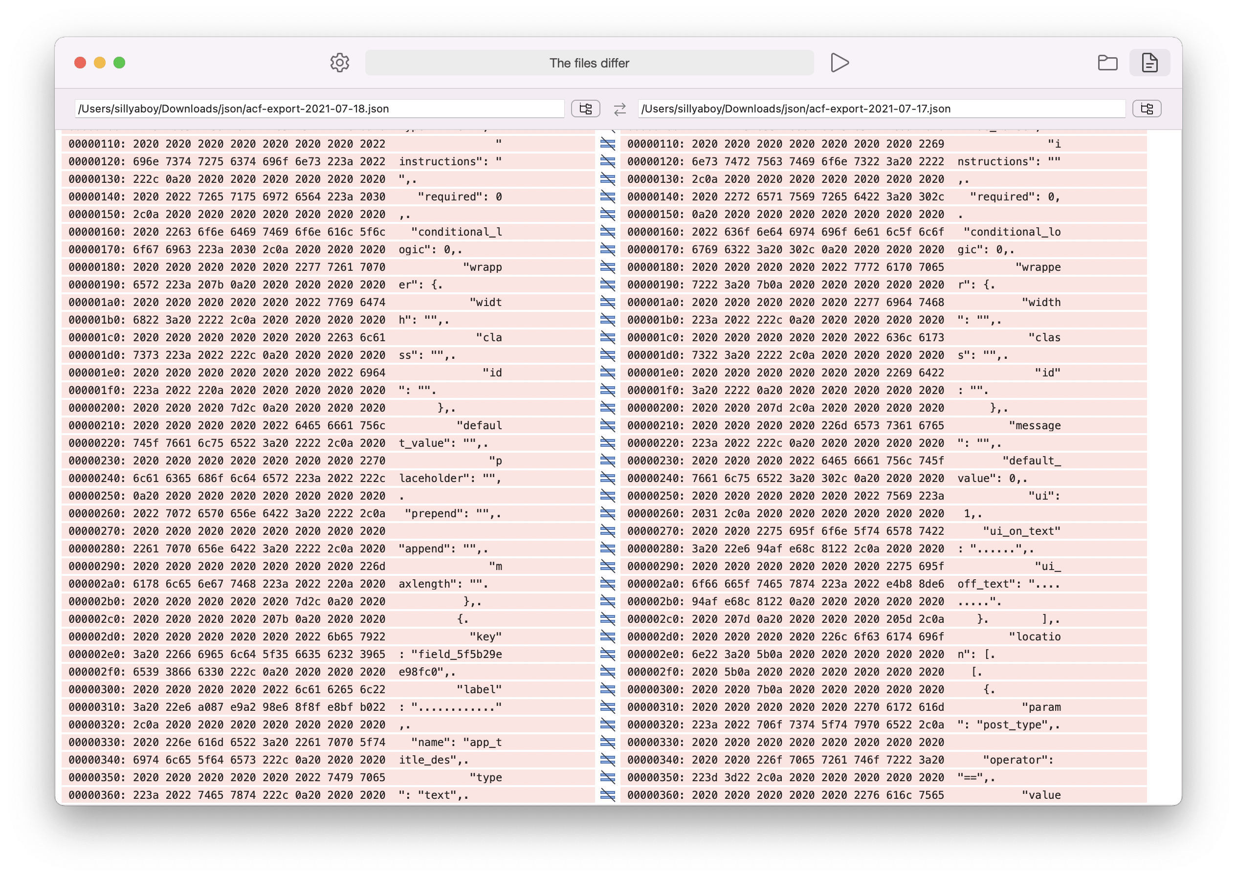Select left text '"append": "",.'

[x=444, y=549]
